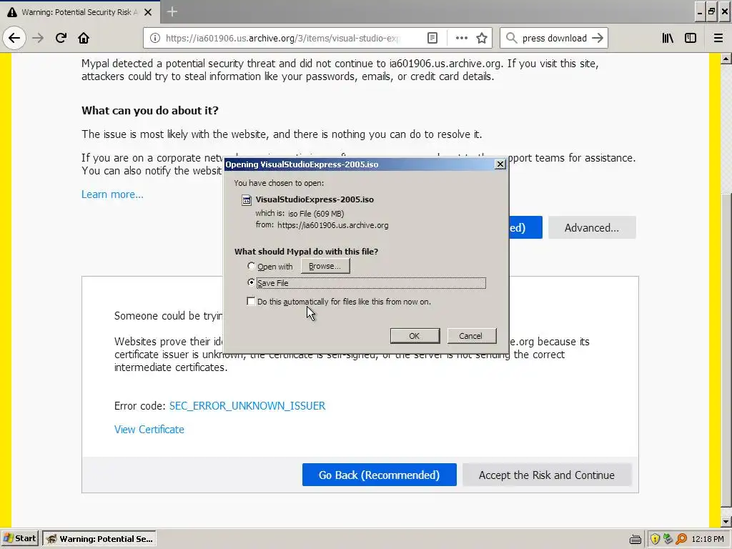Viewport: 732px width, 549px height.
Task: Open the Library icon
Action: click(668, 38)
